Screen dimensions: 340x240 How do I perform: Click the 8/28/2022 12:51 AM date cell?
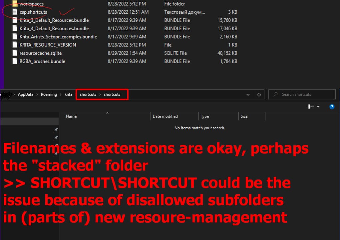pyautogui.click(x=128, y=12)
